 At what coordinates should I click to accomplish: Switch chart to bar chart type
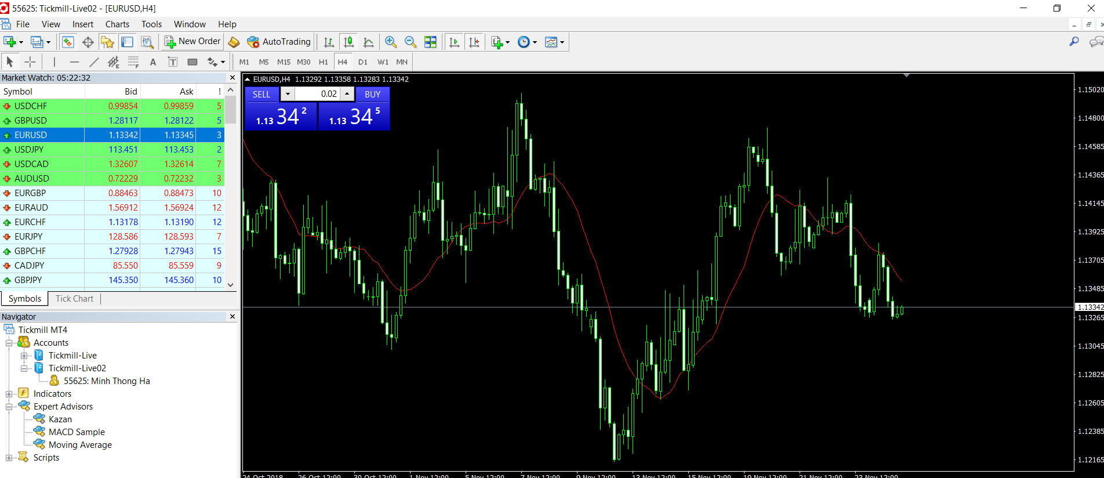click(x=329, y=42)
